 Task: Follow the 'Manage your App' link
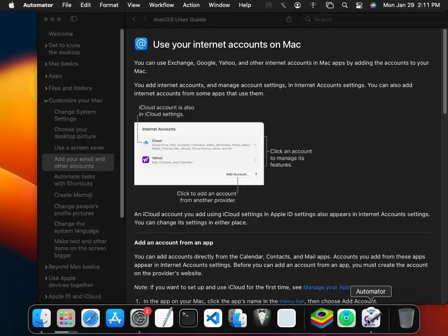[326, 287]
